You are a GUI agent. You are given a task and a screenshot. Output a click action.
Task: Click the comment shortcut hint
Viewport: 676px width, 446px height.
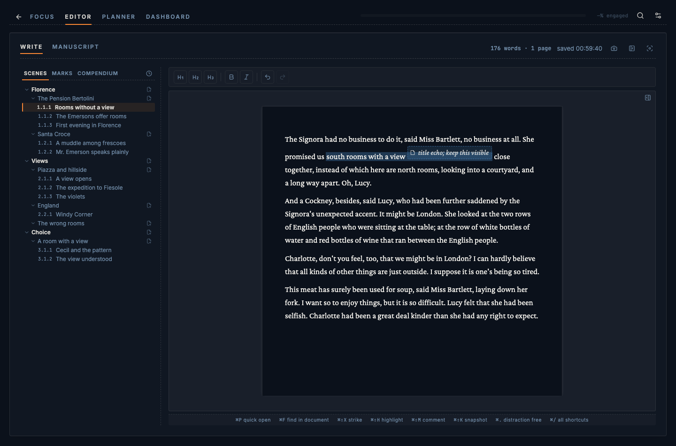[428, 420]
